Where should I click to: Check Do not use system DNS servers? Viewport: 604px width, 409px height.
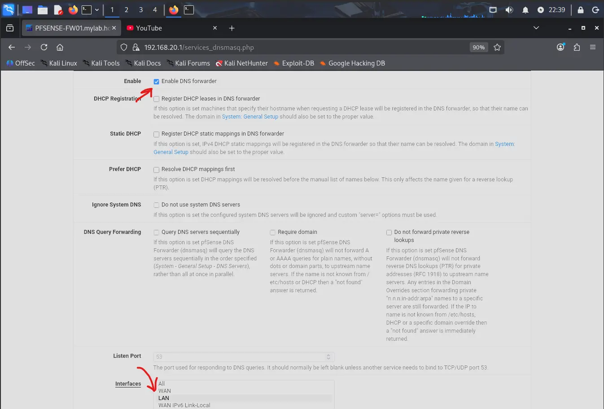pos(157,205)
